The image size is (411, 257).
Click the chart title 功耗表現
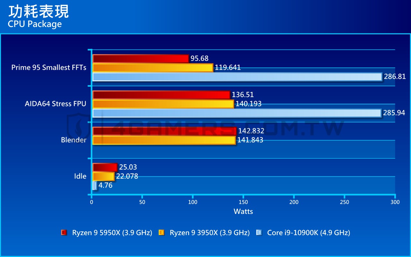(x=38, y=12)
